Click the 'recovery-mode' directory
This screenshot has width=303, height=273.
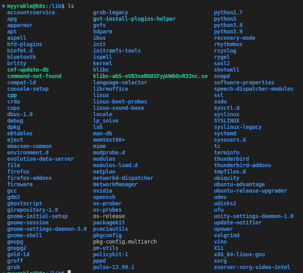click(235, 38)
